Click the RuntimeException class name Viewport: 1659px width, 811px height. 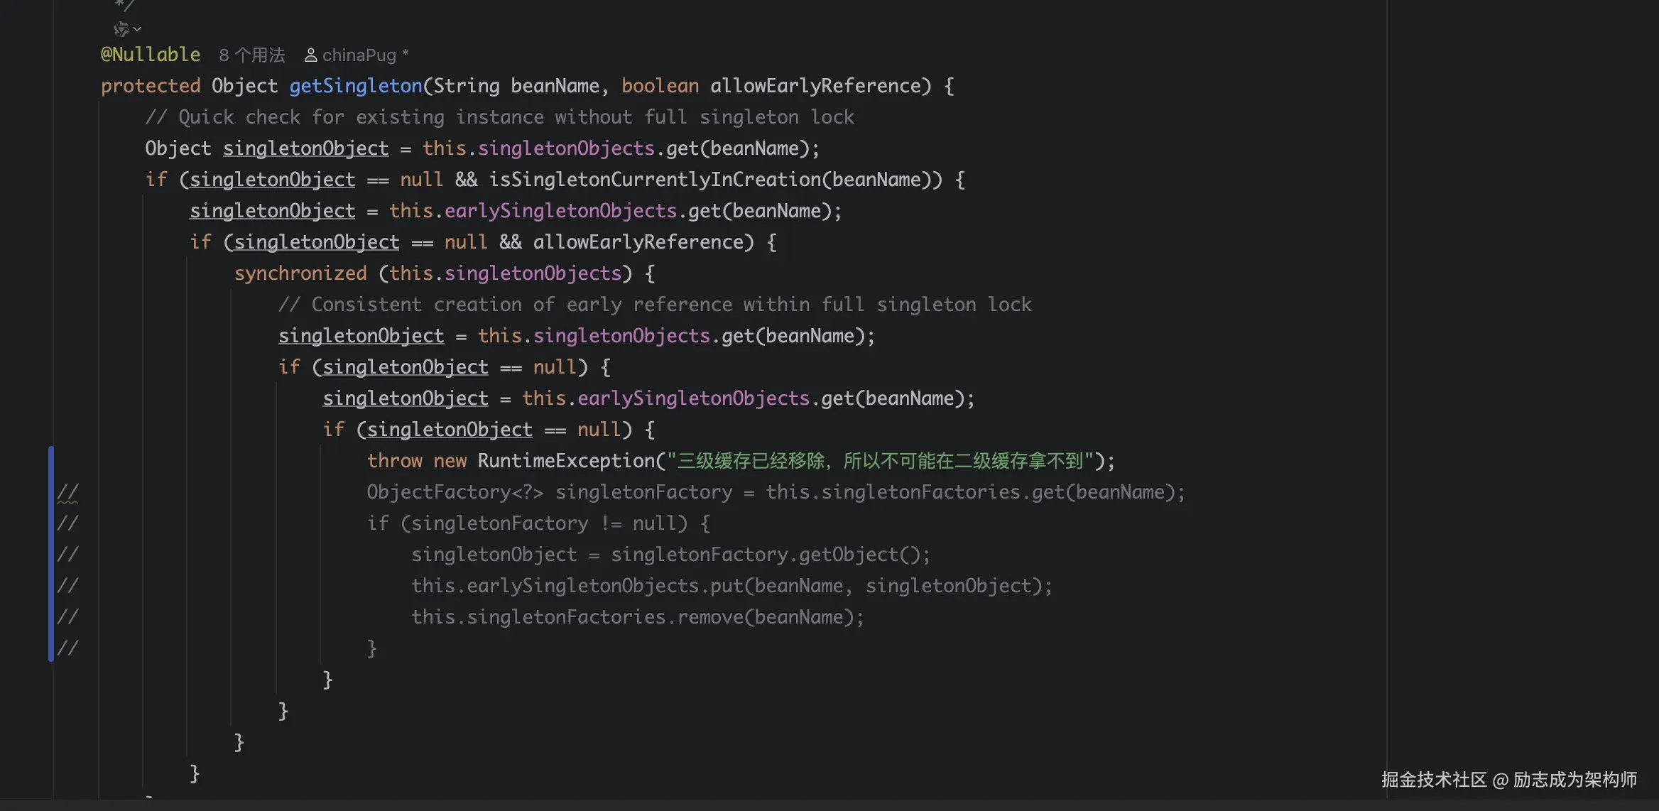point(565,461)
